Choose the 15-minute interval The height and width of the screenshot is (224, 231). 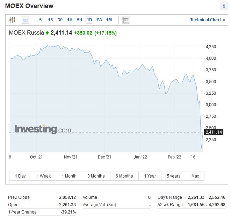click(x=50, y=20)
